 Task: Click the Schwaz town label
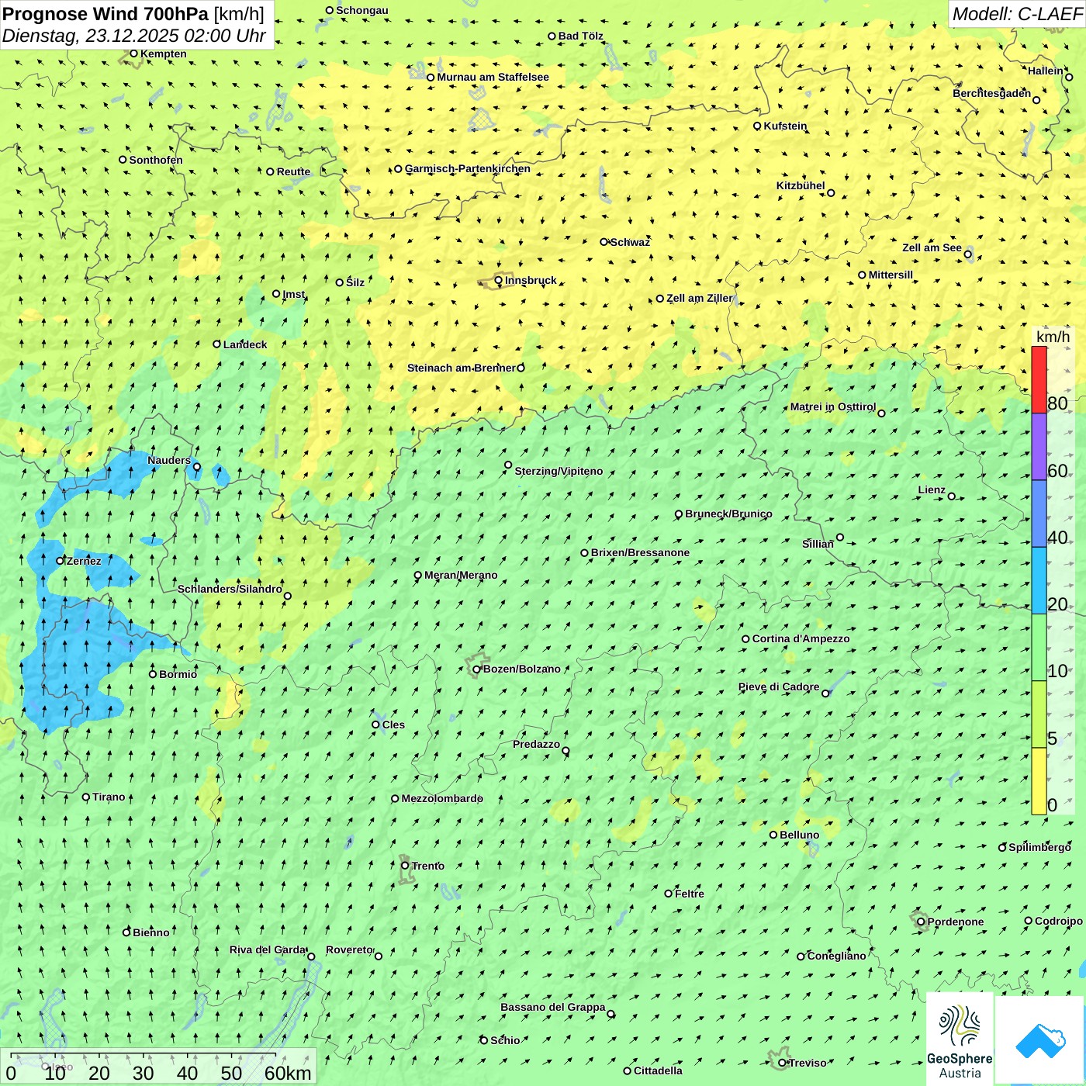[x=630, y=243]
